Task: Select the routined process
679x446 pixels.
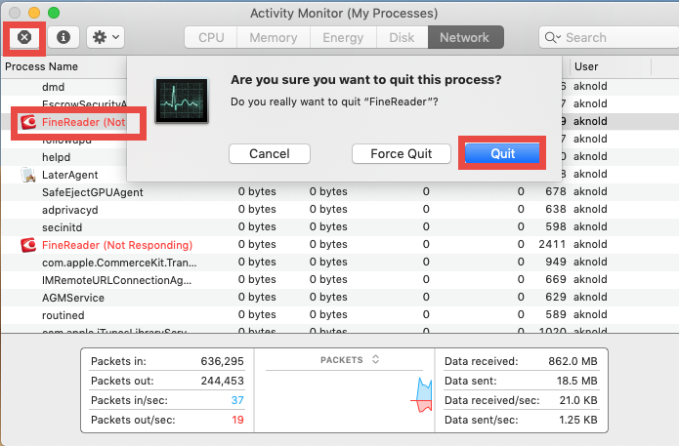Action: (x=64, y=315)
